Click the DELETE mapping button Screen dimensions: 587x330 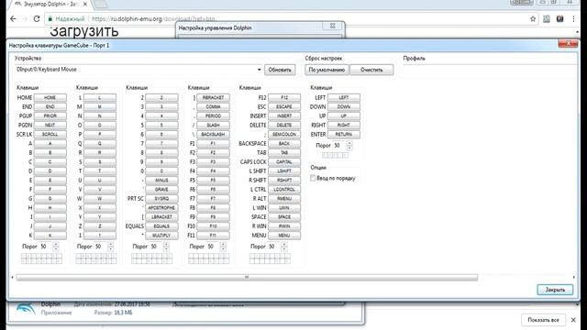[284, 126]
